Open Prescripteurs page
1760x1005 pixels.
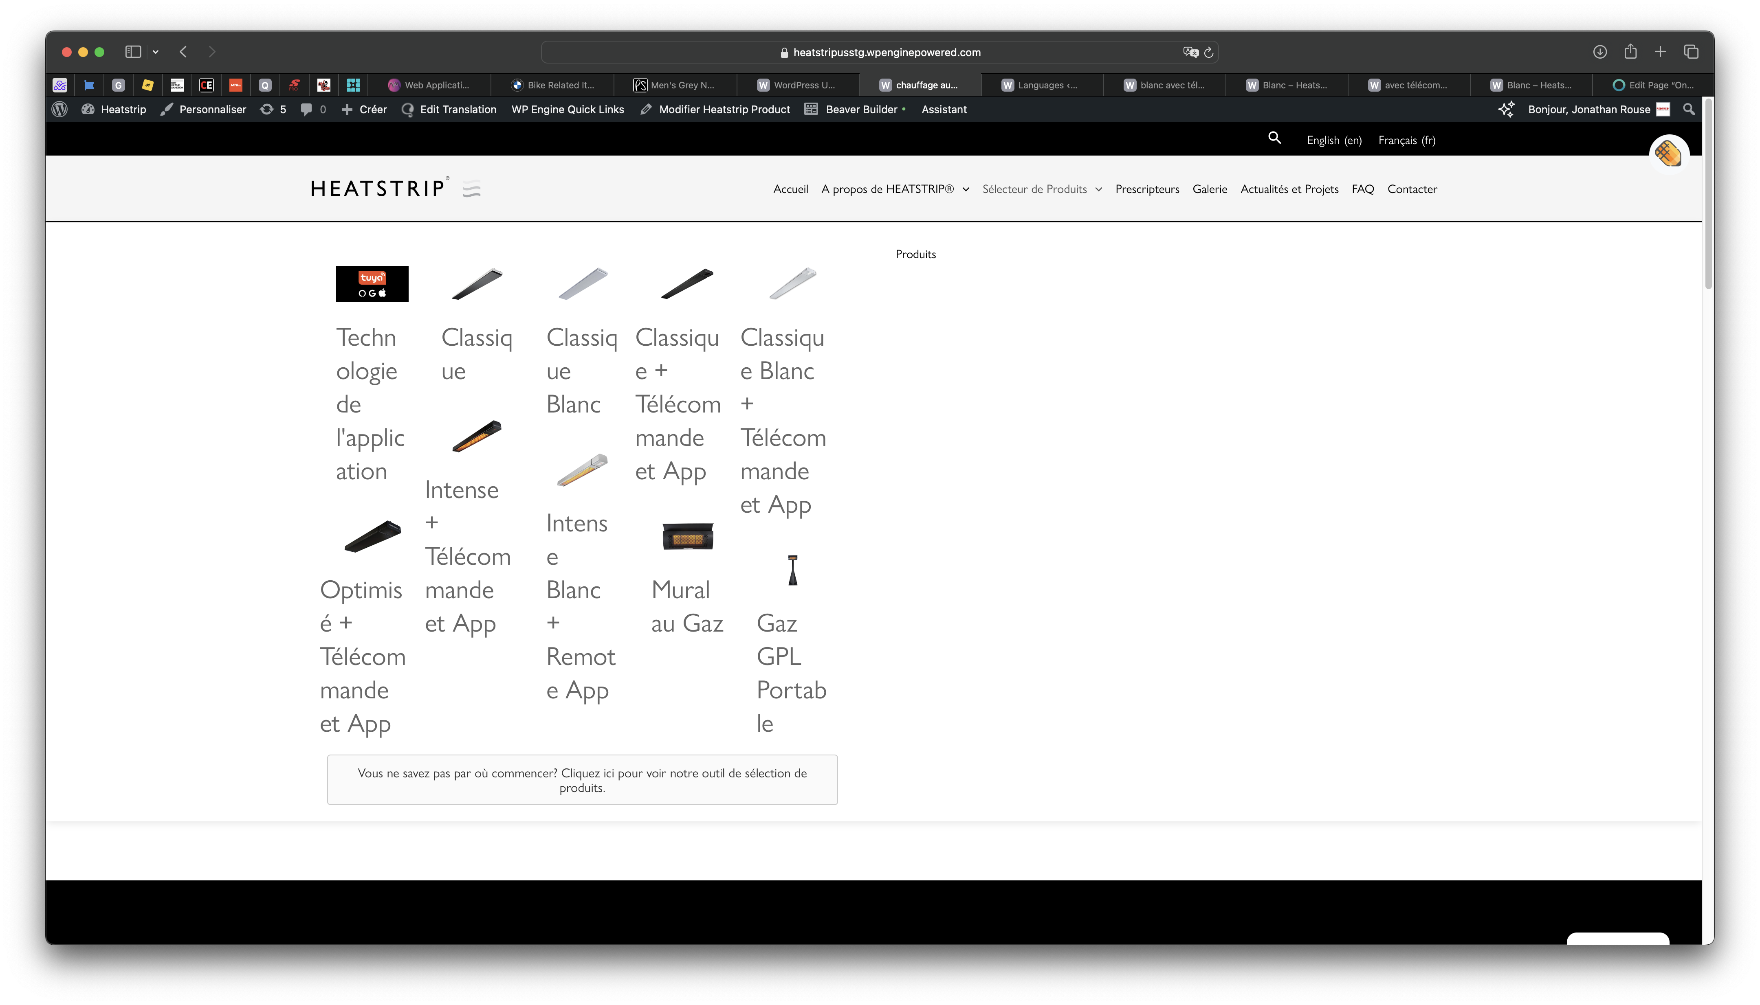(1147, 189)
